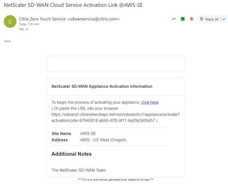
Task: Click the blue Boomerang add-in icon
Action: point(174,19)
